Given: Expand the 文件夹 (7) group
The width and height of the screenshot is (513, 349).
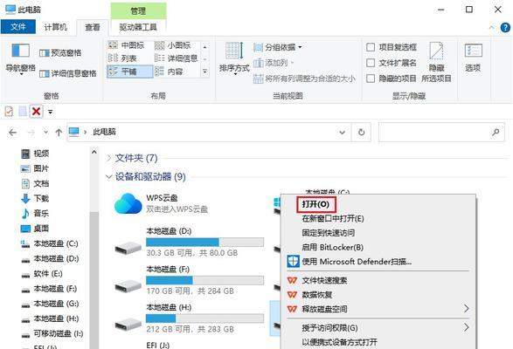Looking at the screenshot, I should [x=109, y=158].
